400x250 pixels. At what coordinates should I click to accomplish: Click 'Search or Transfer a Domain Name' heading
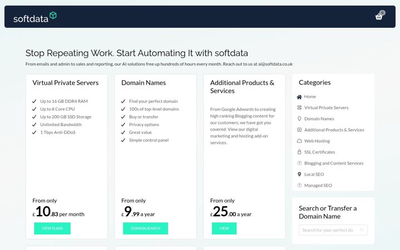click(x=328, y=212)
